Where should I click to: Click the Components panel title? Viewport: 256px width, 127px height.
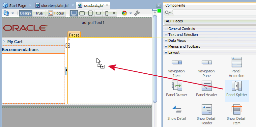click(x=175, y=5)
